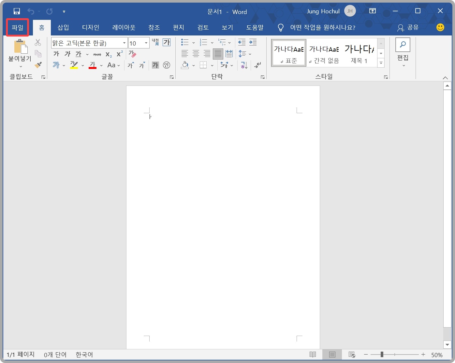Toggle character shading icon

tap(155, 65)
